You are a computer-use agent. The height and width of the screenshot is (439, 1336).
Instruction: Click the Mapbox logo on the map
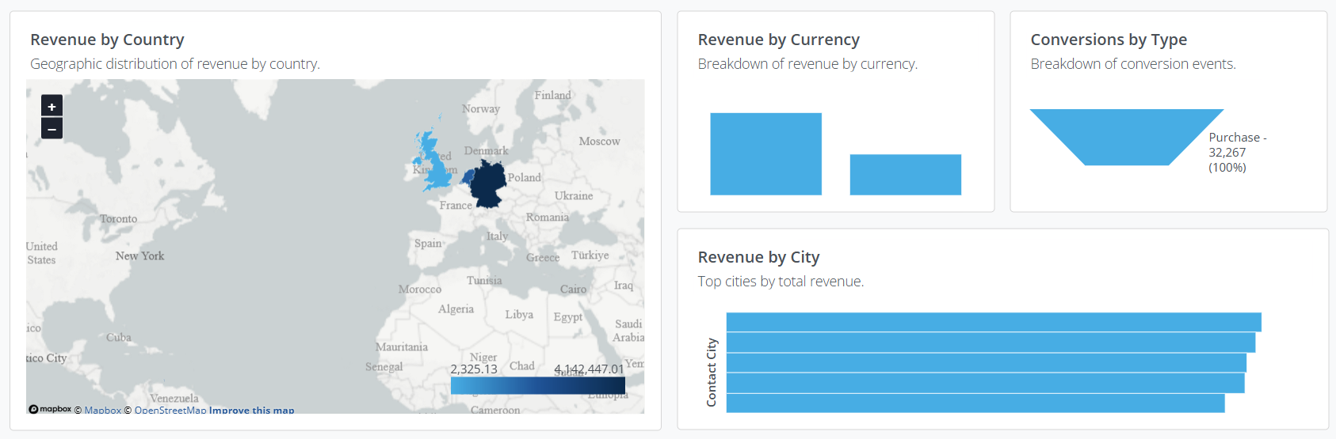[50, 409]
